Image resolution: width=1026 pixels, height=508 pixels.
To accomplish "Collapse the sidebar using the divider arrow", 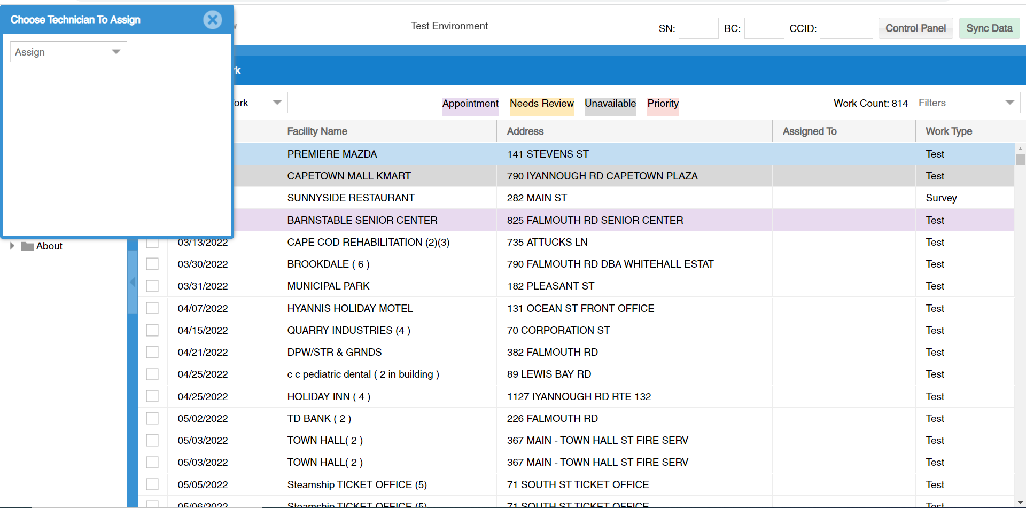I will [132, 282].
